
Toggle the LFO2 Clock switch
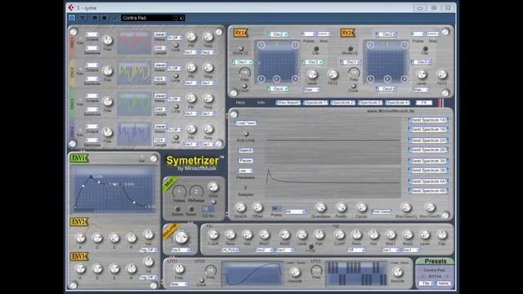pos(202,280)
